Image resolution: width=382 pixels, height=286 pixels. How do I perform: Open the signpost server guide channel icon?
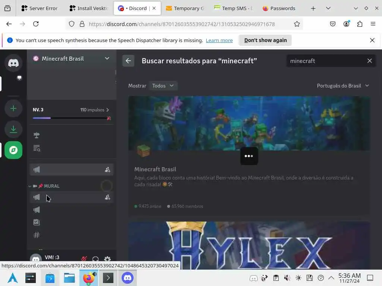pyautogui.click(x=37, y=135)
